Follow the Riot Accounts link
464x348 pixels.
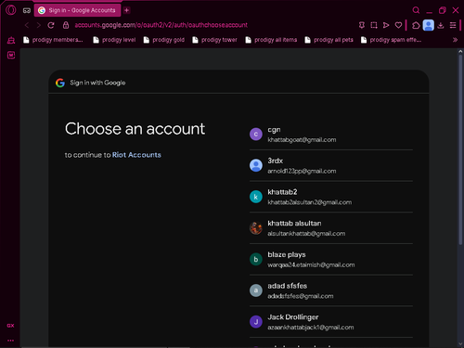click(136, 155)
